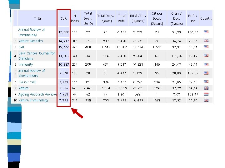Screen dimensions: 225x168
Task: Open the Immunity journal link
Action: click(26, 64)
